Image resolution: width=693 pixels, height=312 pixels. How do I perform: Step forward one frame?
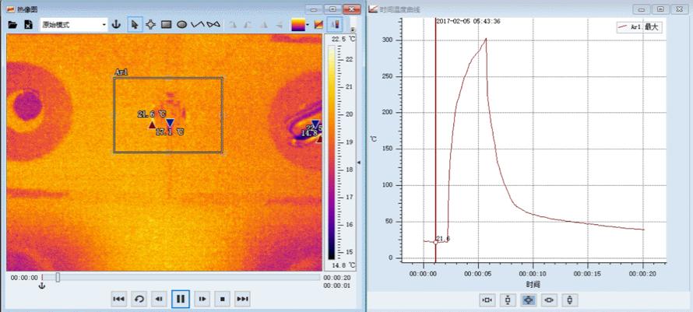pos(202,300)
